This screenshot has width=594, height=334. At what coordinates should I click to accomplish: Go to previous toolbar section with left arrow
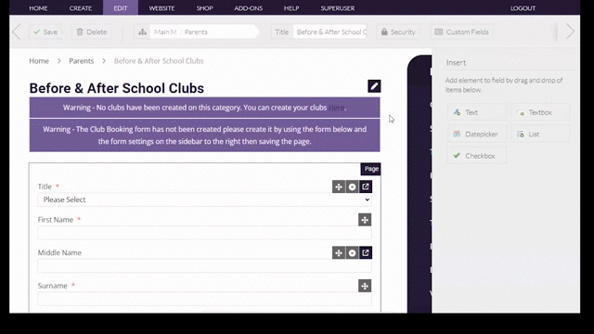click(16, 32)
